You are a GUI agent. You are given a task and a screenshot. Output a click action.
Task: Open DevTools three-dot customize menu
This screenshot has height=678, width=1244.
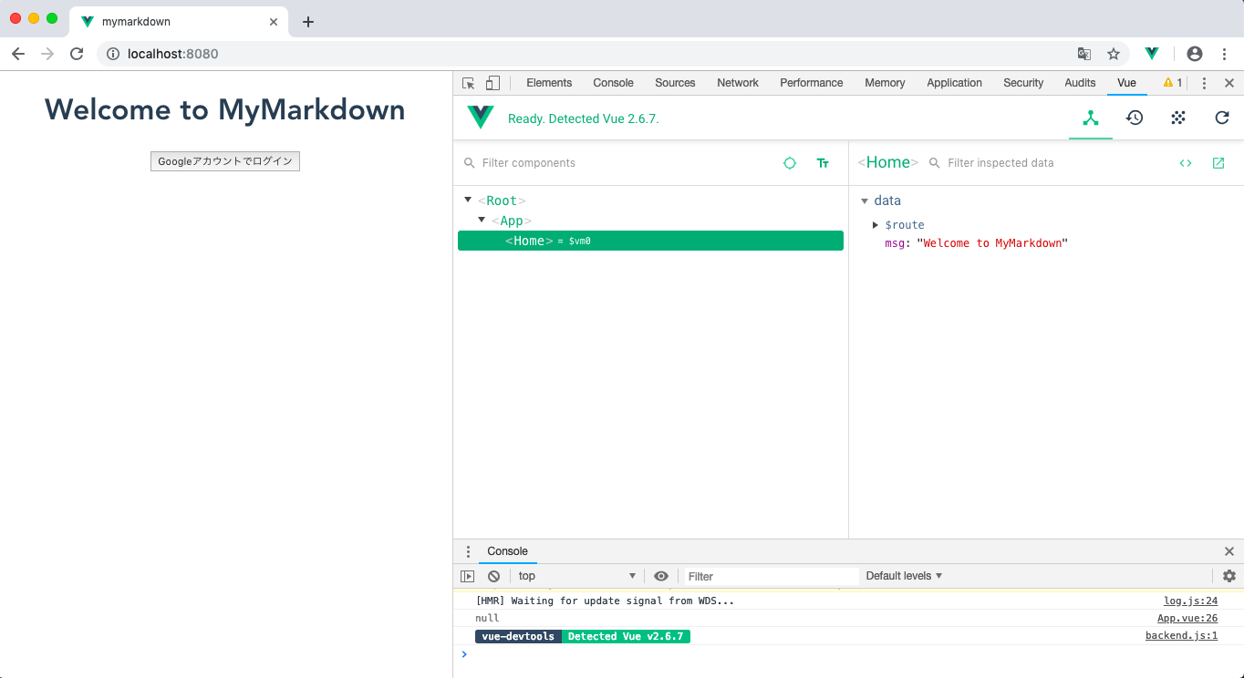pyautogui.click(x=1204, y=83)
